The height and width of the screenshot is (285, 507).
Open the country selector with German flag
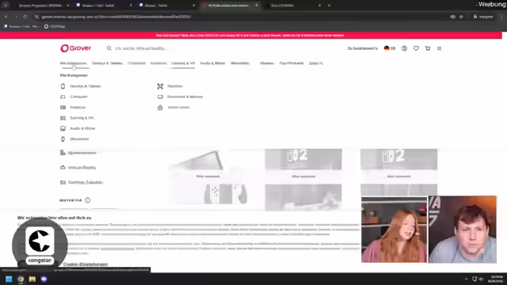point(390,48)
